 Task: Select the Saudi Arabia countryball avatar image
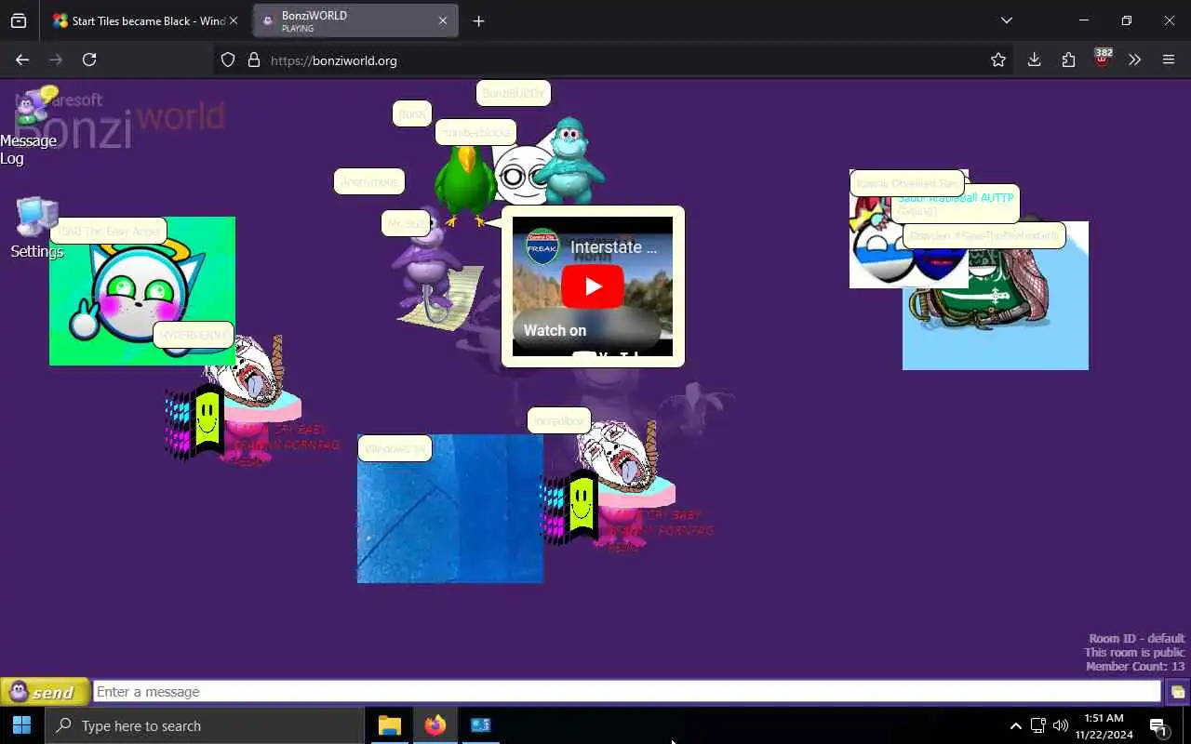click(996, 296)
